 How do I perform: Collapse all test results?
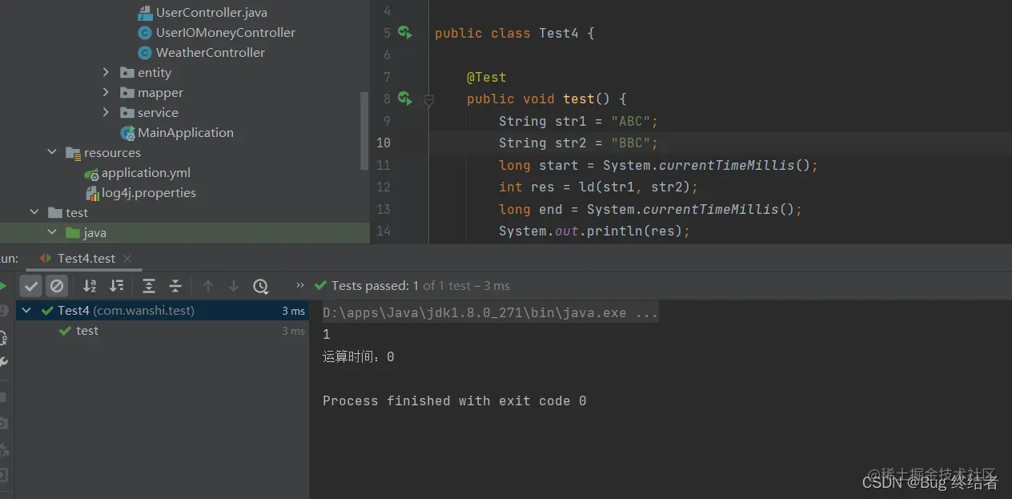[x=175, y=286]
